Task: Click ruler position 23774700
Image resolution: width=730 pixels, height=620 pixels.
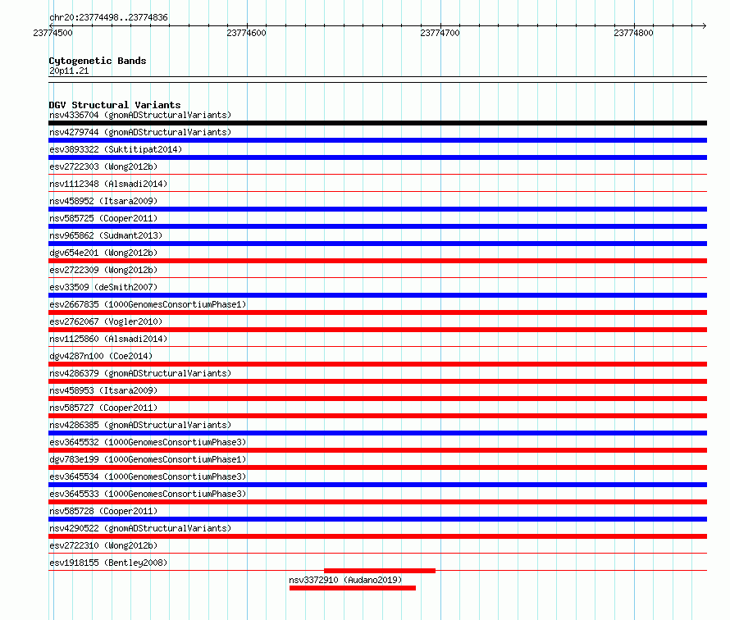Action: tap(440, 33)
